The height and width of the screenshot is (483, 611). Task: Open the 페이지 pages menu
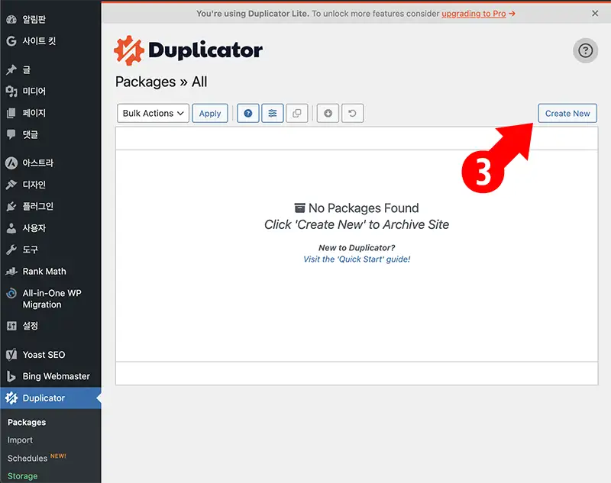(x=50, y=113)
